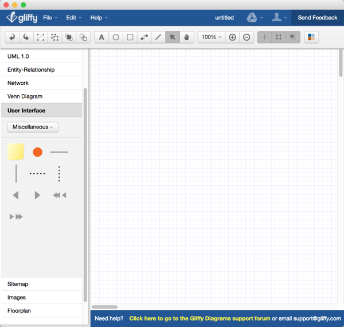
Task: Pick the rewind double-left arrow shape
Action: point(60,195)
